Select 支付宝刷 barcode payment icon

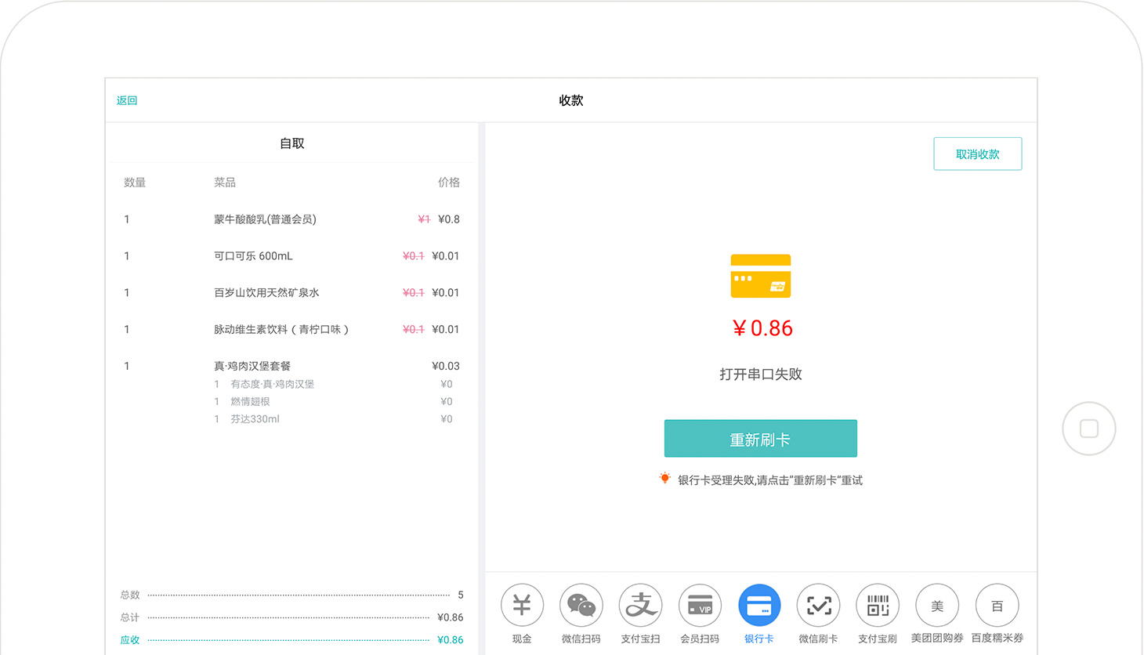click(878, 605)
